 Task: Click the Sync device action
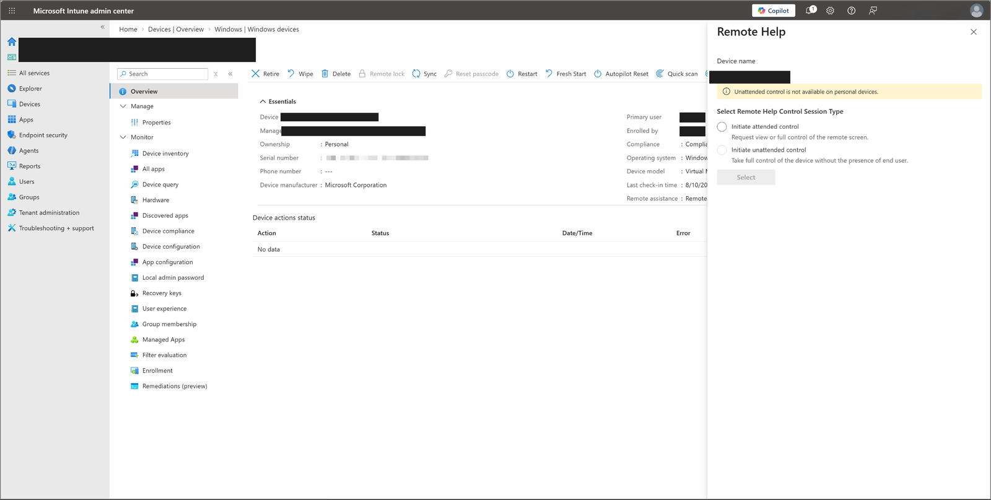point(424,74)
